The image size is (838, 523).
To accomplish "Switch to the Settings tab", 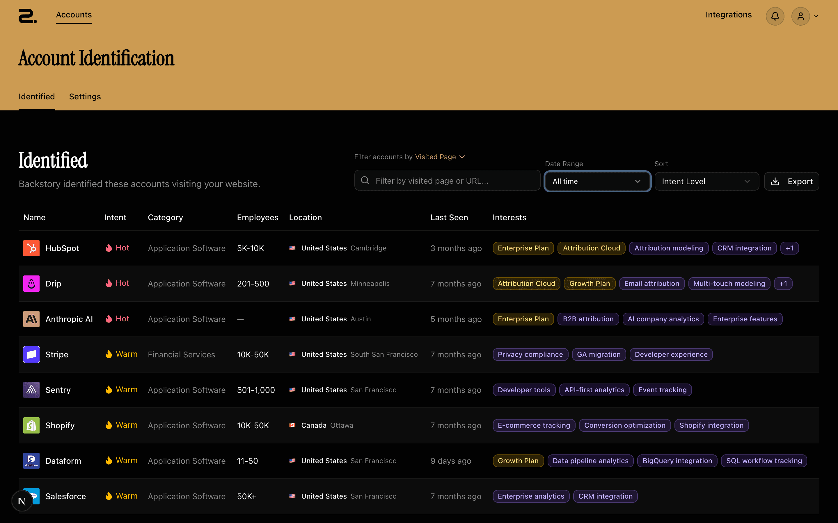I will (85, 96).
